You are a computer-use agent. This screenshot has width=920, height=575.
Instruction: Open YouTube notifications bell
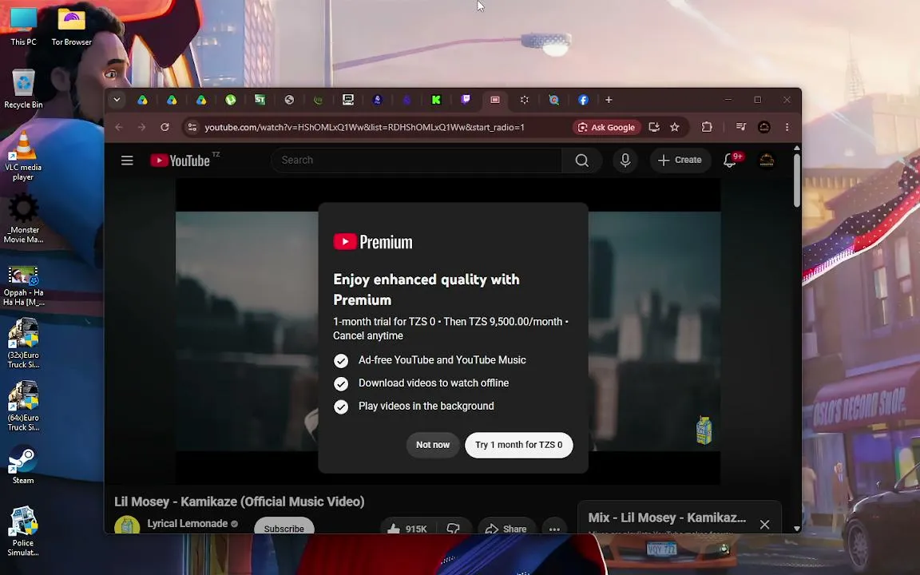pos(731,161)
